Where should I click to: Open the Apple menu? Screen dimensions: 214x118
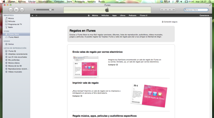pyautogui.click(x=4, y=2)
